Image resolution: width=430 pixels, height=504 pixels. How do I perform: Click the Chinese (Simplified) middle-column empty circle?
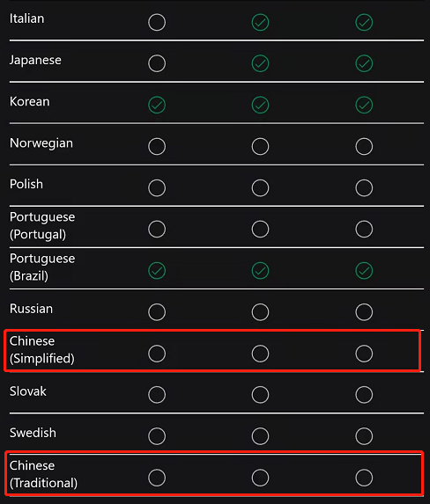point(260,354)
